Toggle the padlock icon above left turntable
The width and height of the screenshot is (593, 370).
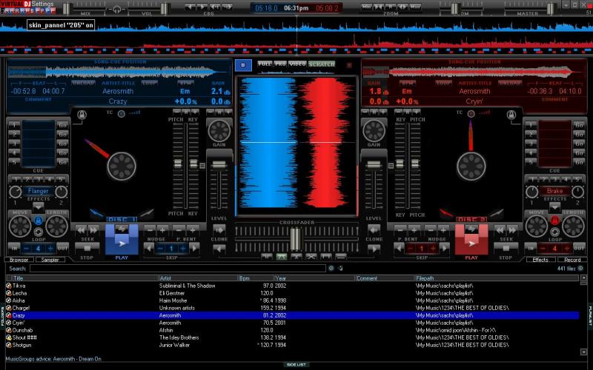click(82, 115)
